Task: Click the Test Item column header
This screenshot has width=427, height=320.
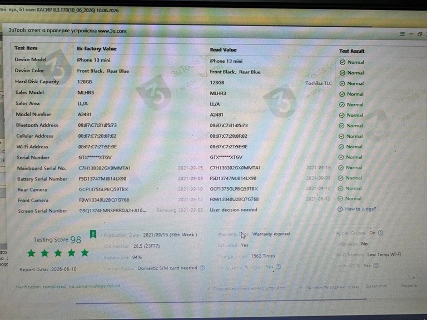Action: [26, 48]
